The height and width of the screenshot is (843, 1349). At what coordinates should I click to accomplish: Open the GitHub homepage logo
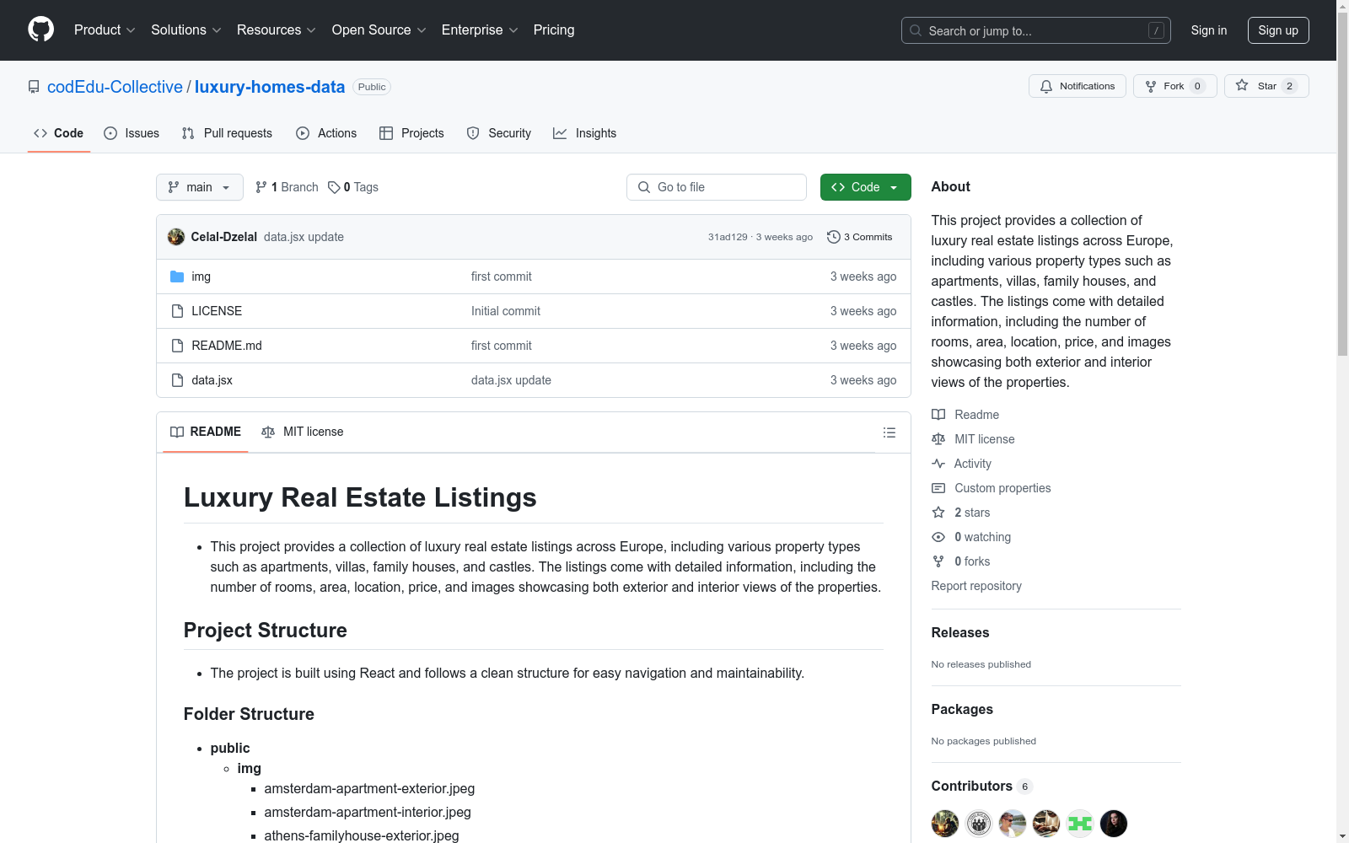tap(40, 30)
